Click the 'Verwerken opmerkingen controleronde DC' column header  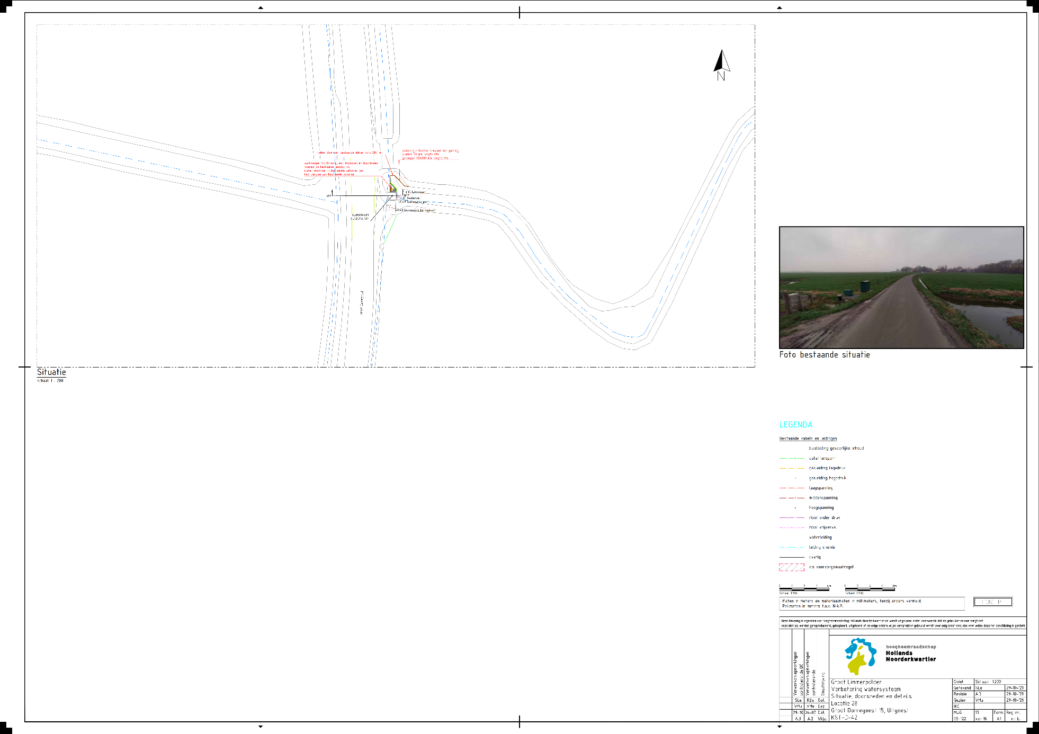[798, 674]
